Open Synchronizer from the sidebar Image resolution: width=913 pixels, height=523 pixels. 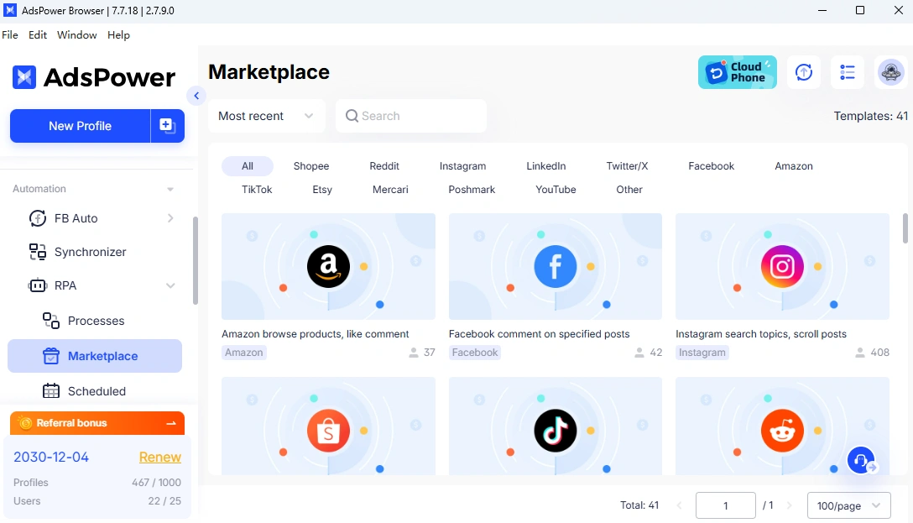[90, 252]
